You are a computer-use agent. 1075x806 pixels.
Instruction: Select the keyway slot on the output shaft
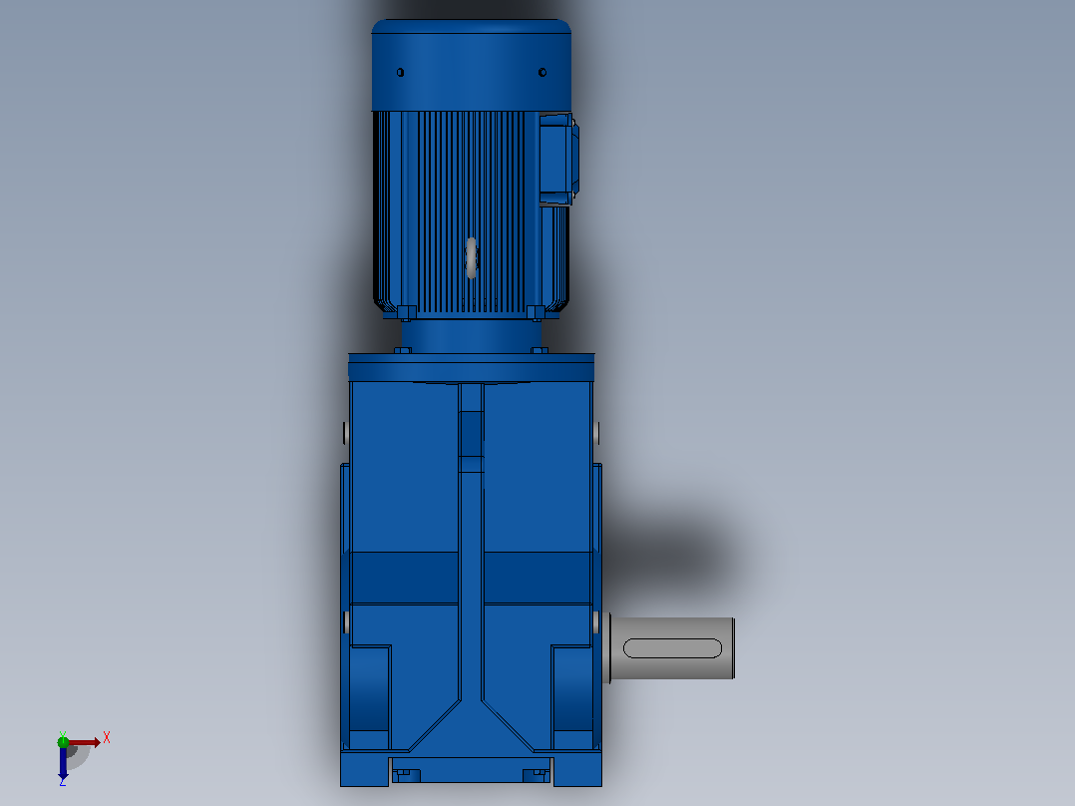click(x=672, y=648)
